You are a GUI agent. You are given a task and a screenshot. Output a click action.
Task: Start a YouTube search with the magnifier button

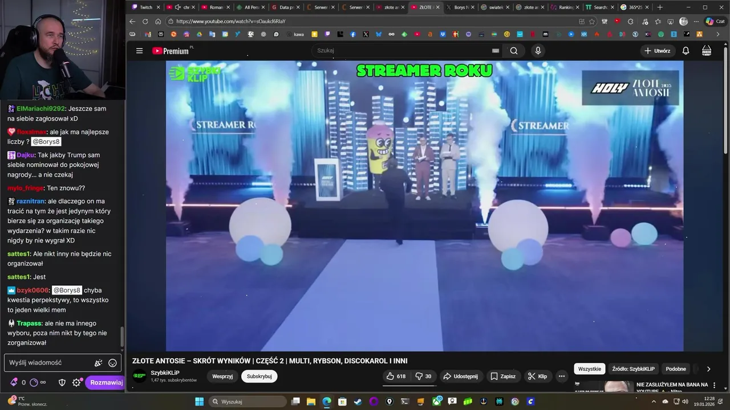(x=514, y=51)
